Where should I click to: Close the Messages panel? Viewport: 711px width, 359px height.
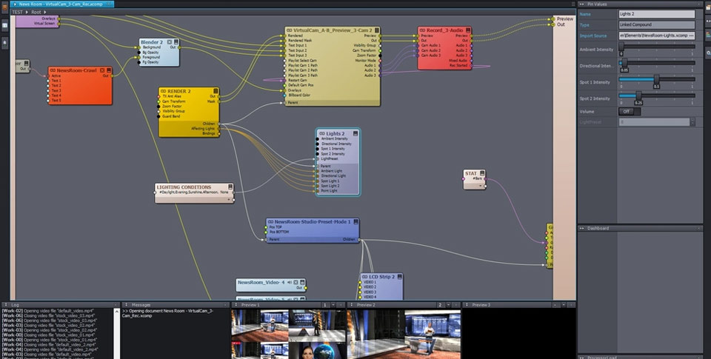[226, 305]
